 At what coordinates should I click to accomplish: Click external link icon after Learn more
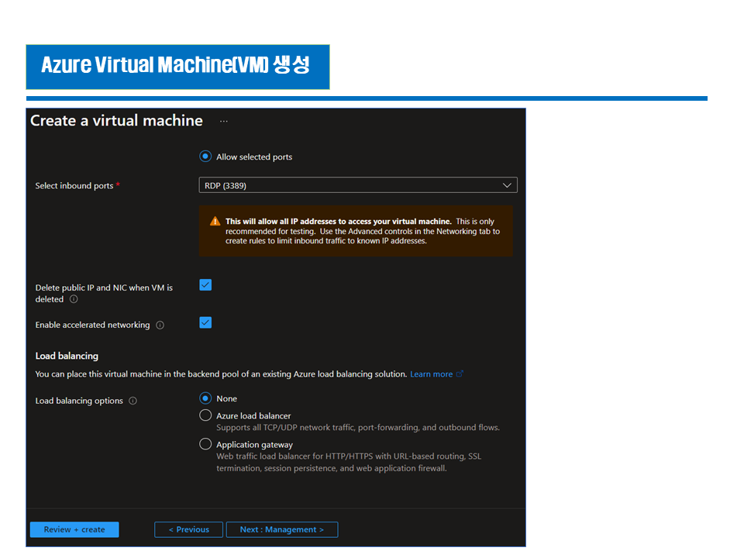click(x=460, y=374)
